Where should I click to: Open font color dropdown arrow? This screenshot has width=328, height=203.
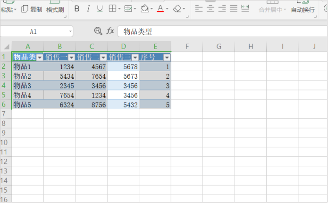point(167,9)
